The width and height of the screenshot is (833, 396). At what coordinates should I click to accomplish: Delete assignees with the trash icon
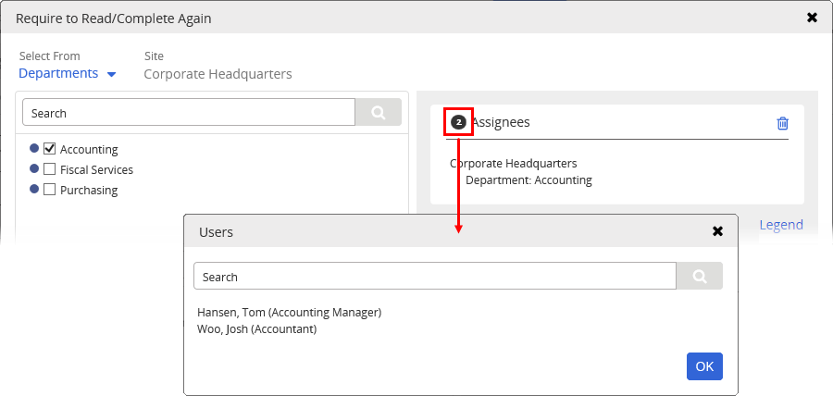782,123
